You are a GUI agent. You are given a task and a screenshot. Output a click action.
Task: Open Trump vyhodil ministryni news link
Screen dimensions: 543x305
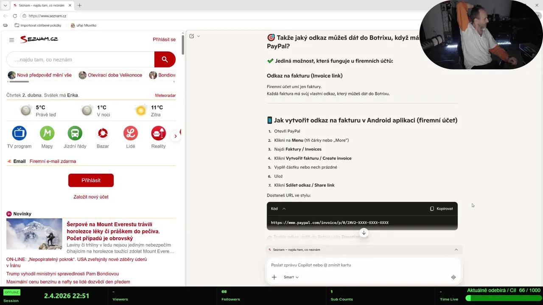tap(62, 274)
